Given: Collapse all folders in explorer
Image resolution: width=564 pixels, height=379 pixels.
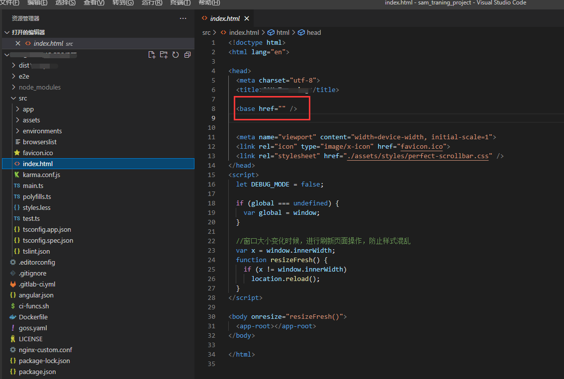Looking at the screenshot, I should tap(188, 55).
